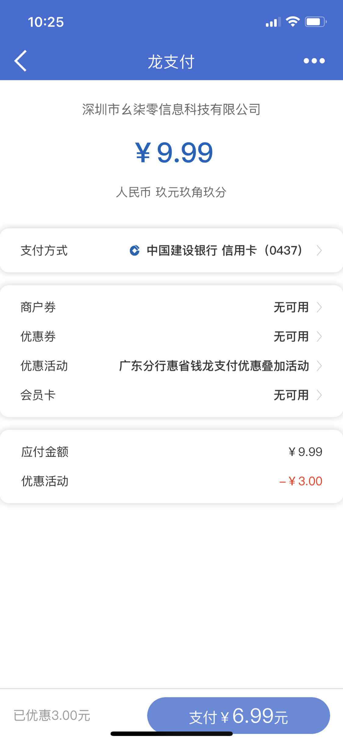Tap the cellular signal icon
This screenshot has width=343, height=743.
pos(273,22)
